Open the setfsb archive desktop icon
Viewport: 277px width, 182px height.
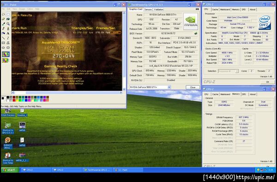[x=22, y=157]
